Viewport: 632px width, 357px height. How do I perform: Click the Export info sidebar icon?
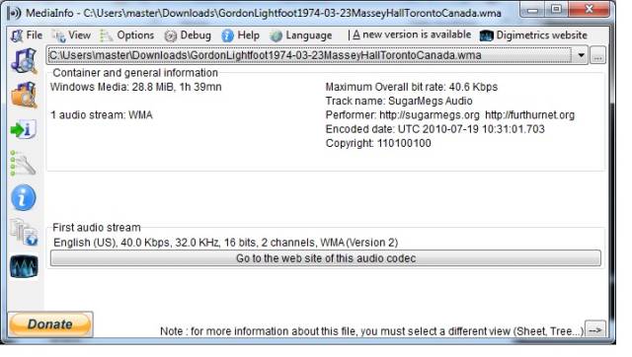(x=24, y=129)
